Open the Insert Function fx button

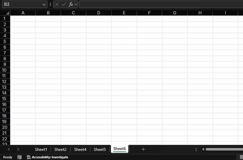(71, 4)
